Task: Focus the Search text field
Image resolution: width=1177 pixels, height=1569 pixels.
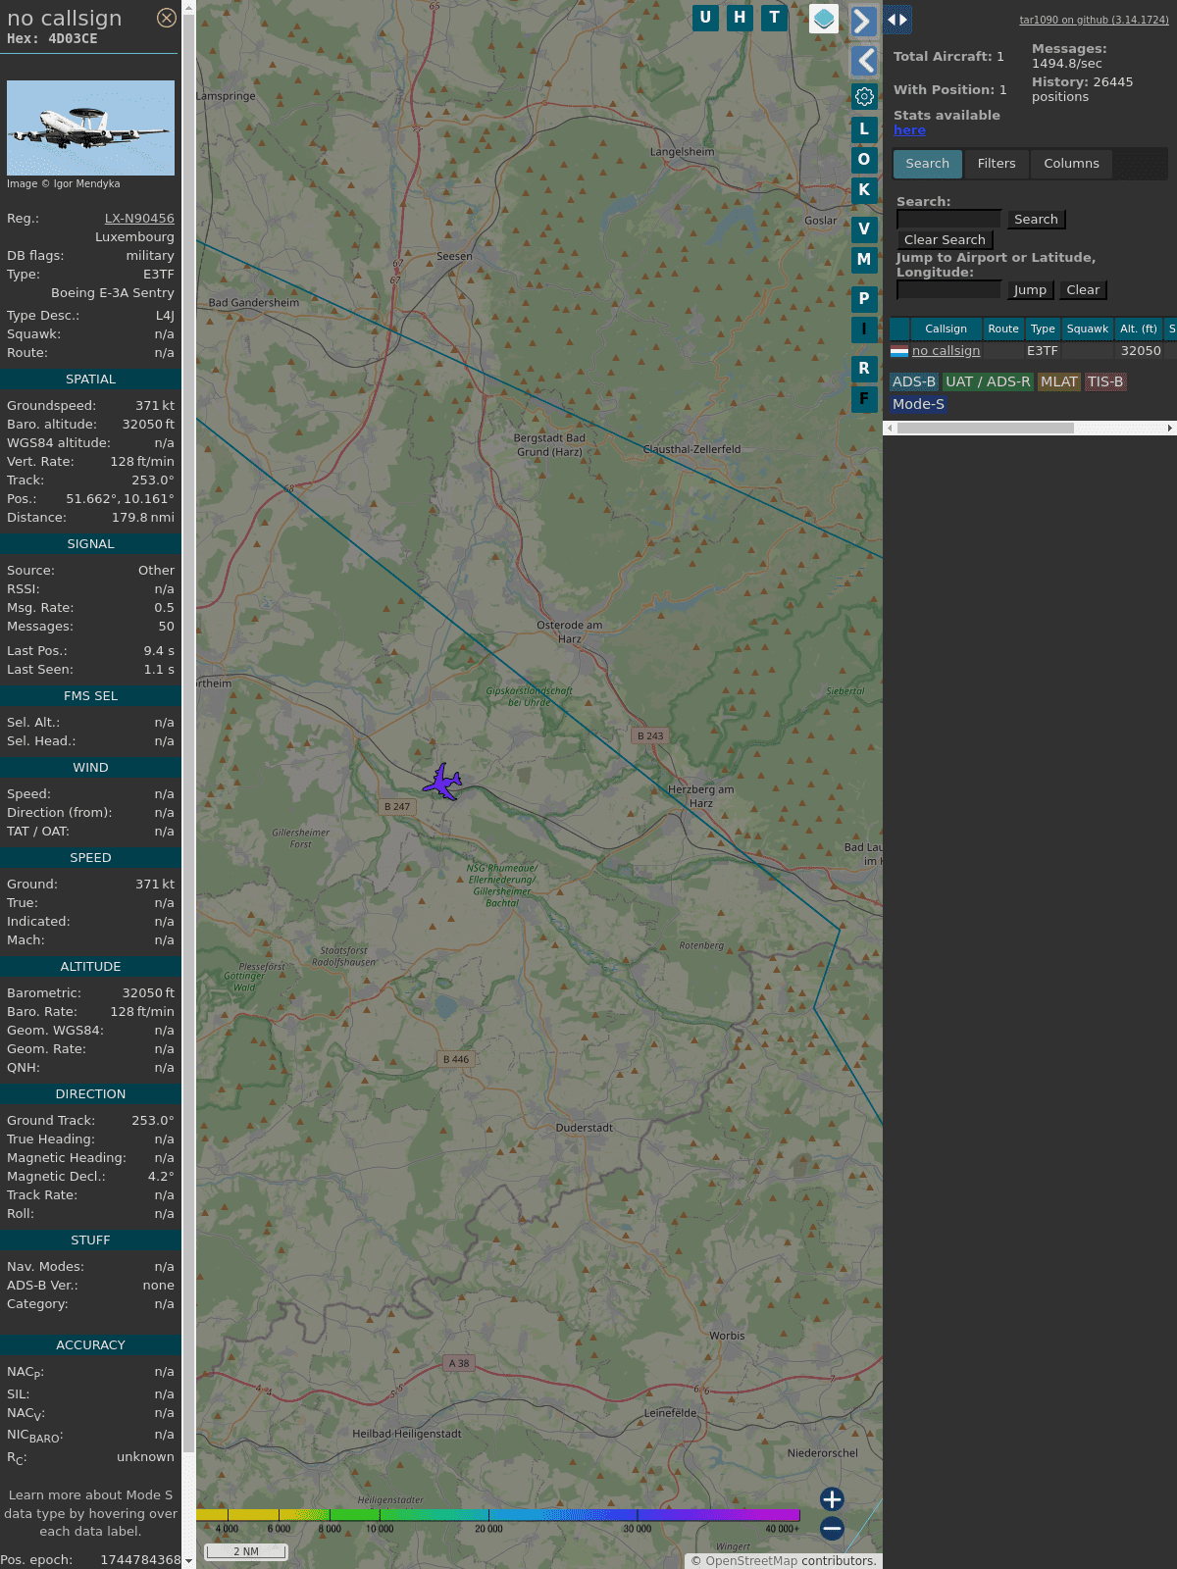Action: (x=949, y=220)
